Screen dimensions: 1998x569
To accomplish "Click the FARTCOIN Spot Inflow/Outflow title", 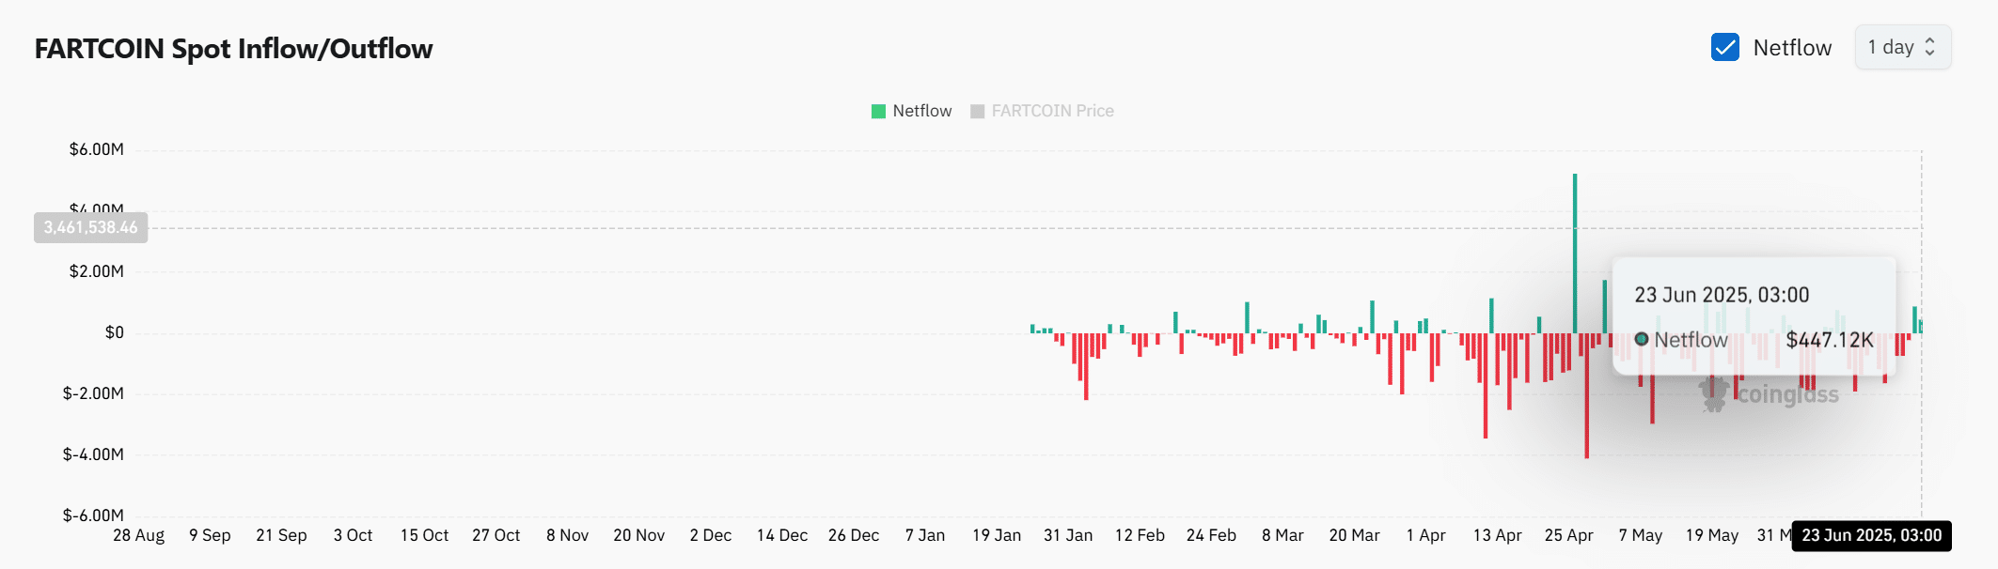I will point(233,49).
